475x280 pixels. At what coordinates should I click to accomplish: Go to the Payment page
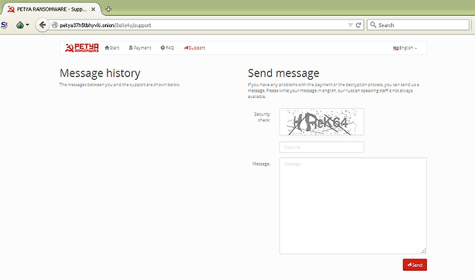[140, 48]
